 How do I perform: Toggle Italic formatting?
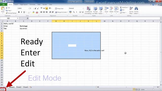22,12
